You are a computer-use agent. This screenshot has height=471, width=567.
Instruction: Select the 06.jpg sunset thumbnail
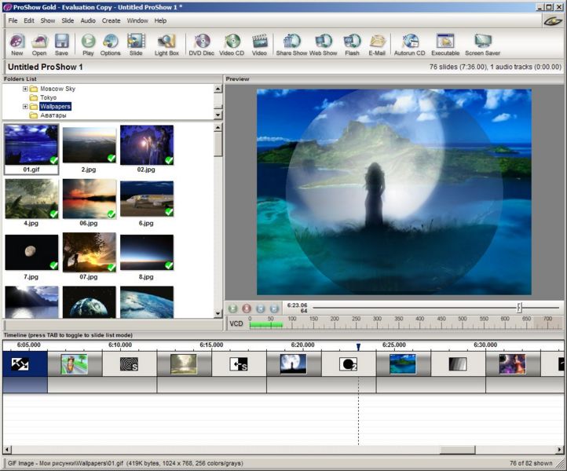coord(90,199)
